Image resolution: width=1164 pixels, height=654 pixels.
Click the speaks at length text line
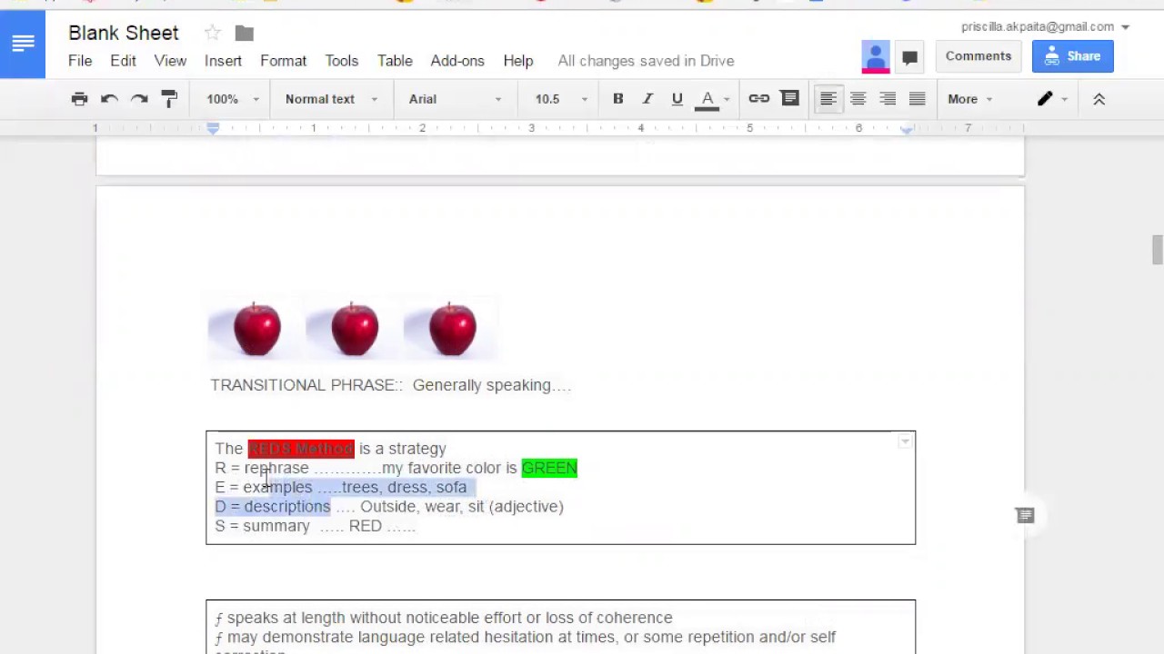point(444,618)
